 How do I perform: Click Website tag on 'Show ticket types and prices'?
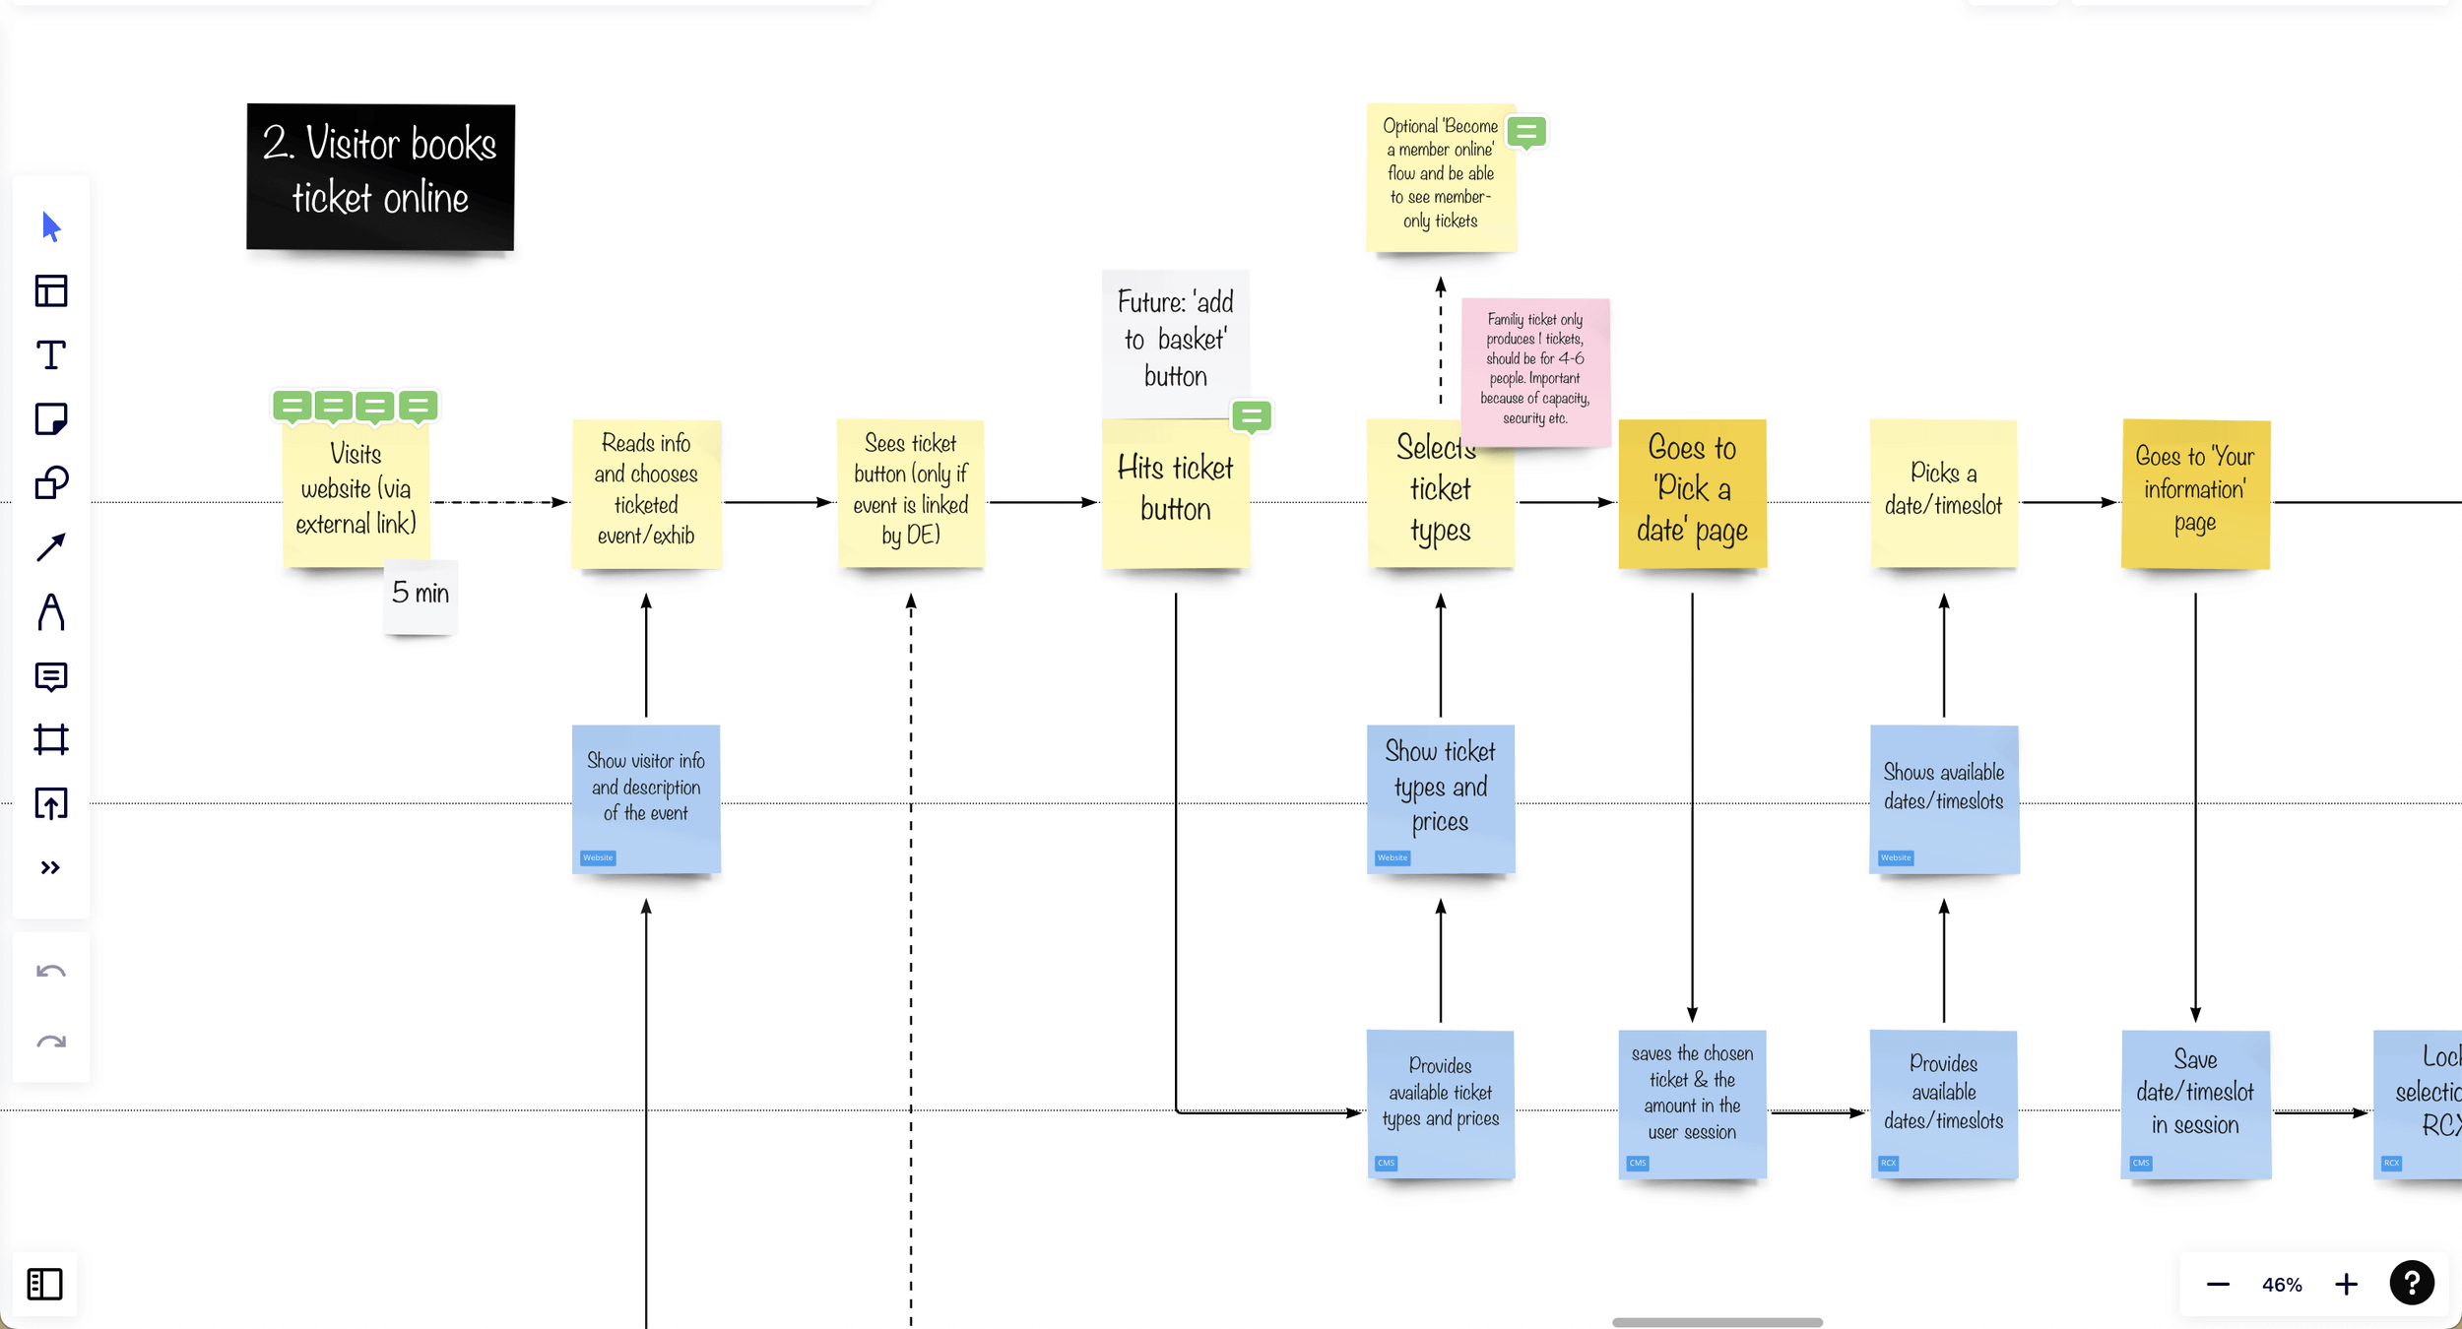(x=1393, y=857)
